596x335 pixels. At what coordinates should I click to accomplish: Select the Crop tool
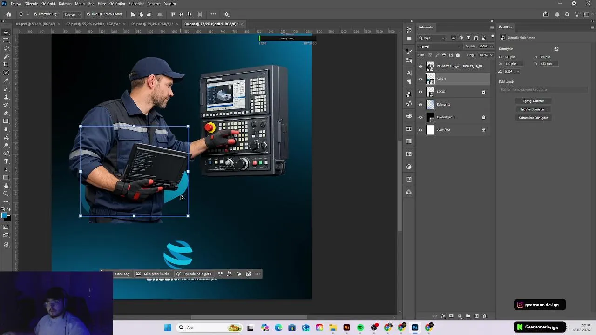pyautogui.click(x=6, y=65)
